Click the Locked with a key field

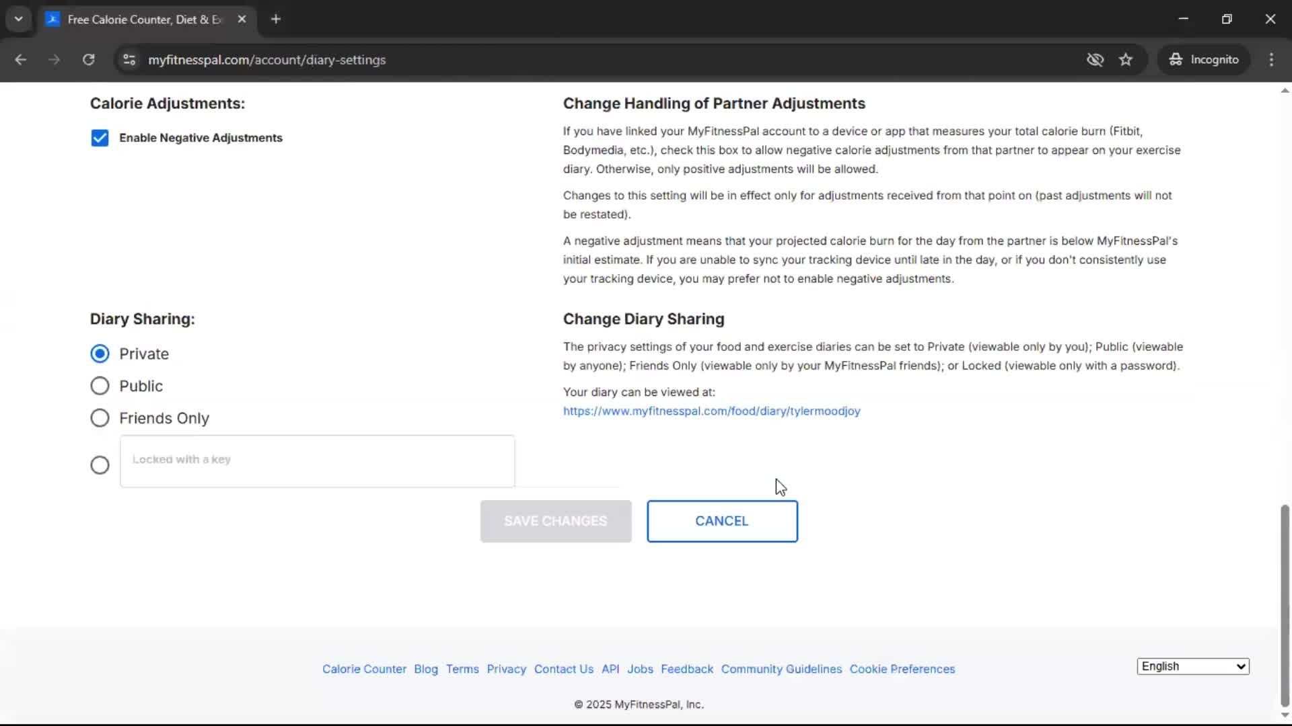coord(317,461)
